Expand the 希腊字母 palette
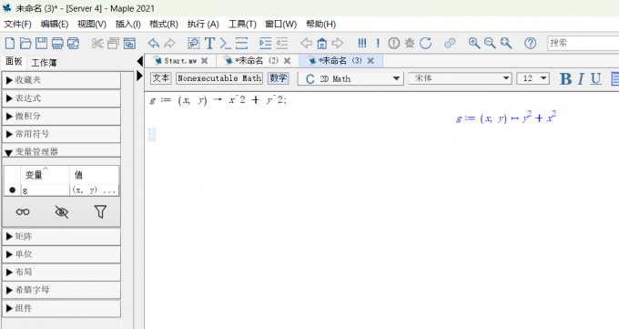 [x=61, y=290]
